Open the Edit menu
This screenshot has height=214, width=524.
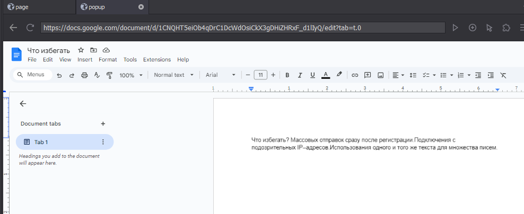click(48, 59)
